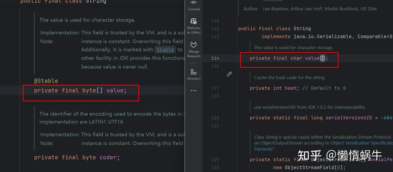
Task: Click the pencil icon to edit rendered doc
Action: point(229,74)
